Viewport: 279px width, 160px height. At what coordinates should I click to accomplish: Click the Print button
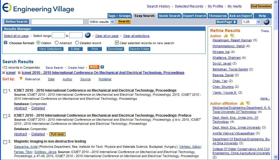tap(94, 49)
